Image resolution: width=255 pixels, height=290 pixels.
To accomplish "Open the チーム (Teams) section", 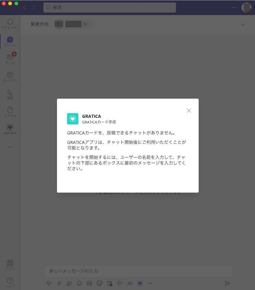I will tap(10, 59).
